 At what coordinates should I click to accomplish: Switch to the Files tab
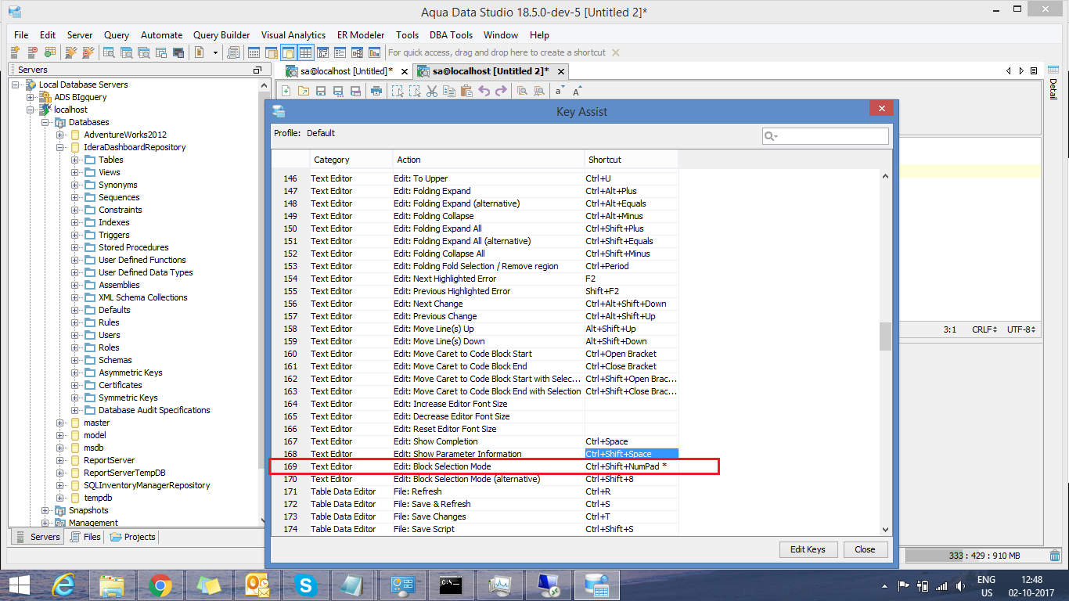(85, 537)
